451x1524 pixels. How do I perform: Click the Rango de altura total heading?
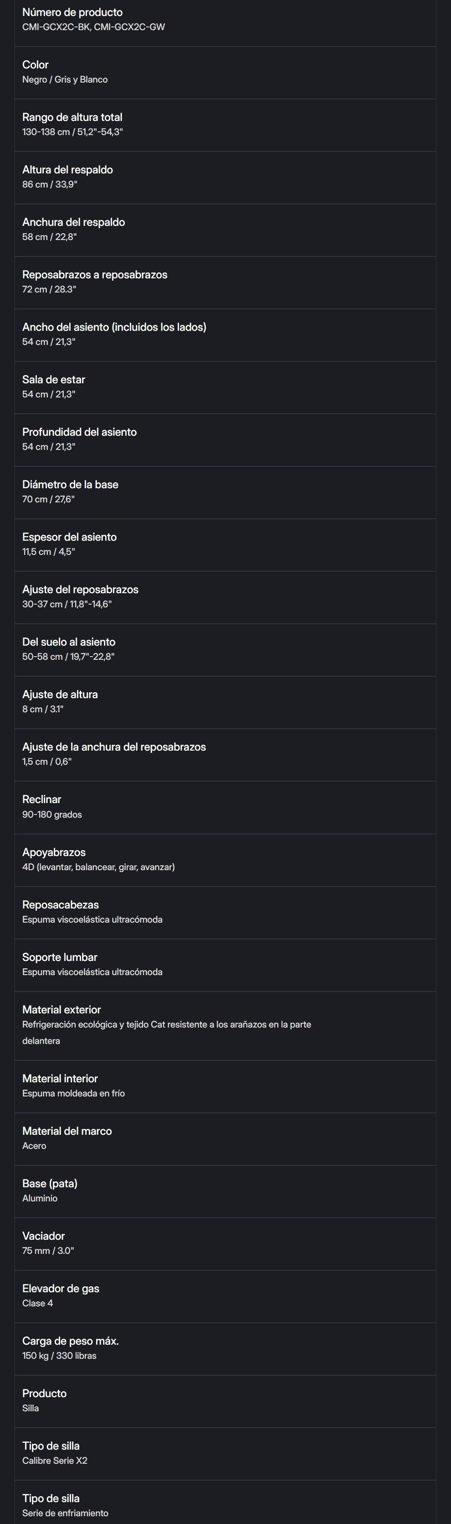pyautogui.click(x=72, y=117)
